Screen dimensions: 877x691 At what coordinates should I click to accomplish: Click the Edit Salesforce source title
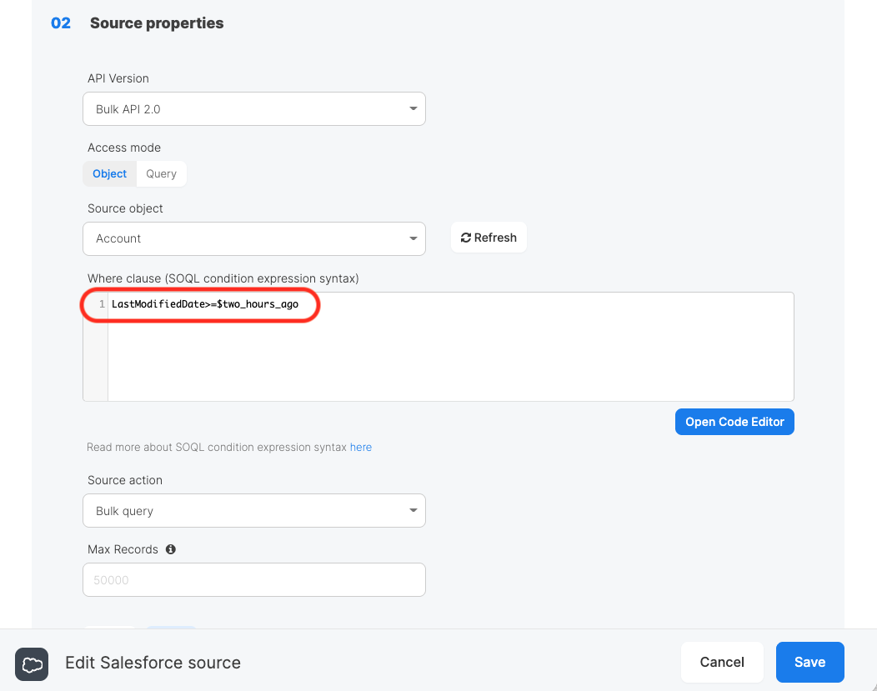point(153,662)
